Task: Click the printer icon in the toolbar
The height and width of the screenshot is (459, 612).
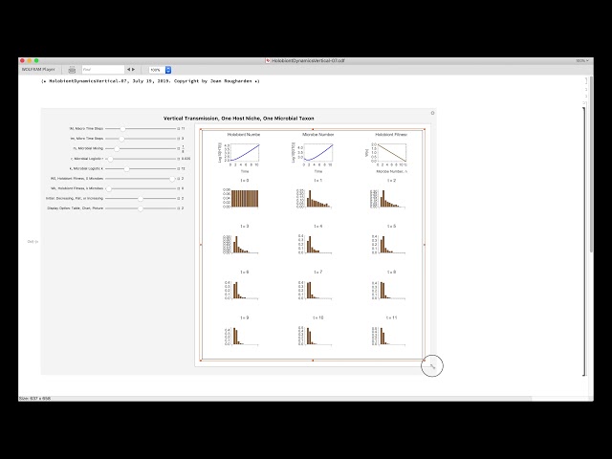Action: [x=72, y=70]
